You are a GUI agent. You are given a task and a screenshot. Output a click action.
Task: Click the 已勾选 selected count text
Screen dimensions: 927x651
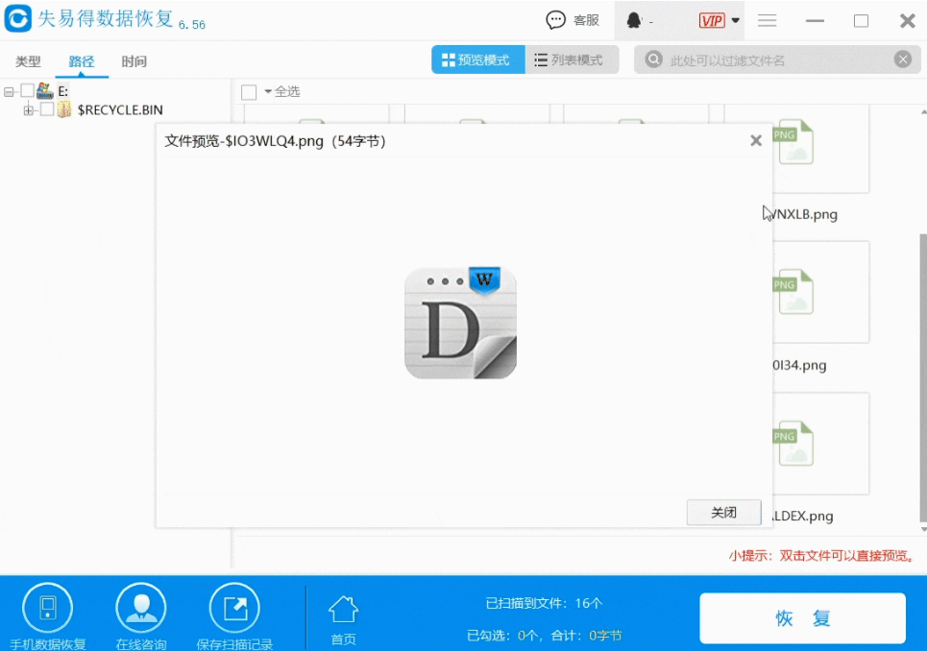545,635
